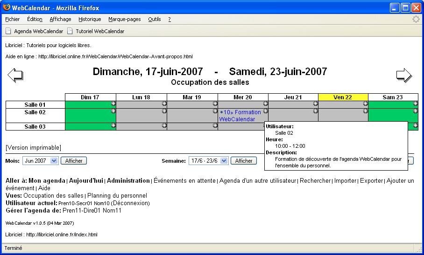The height and width of the screenshot is (255, 424).
Task: Open Agenda WebCalendar bookmark
Action: tap(35, 31)
